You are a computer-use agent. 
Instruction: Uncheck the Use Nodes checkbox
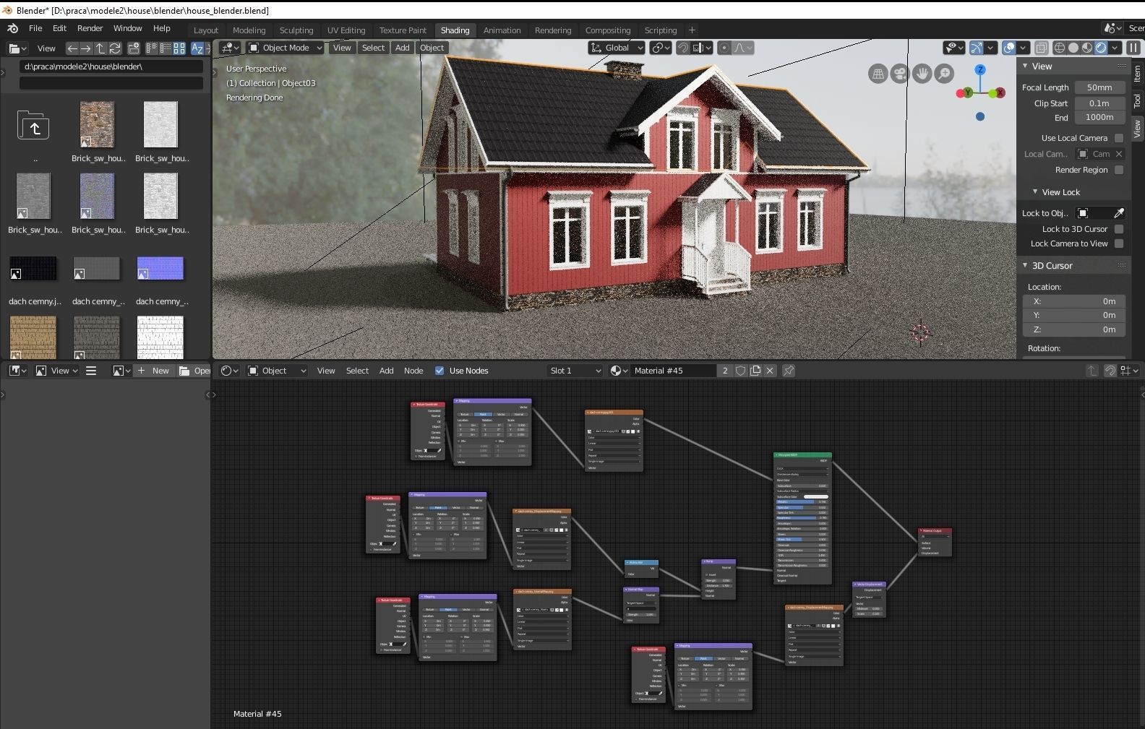click(439, 371)
